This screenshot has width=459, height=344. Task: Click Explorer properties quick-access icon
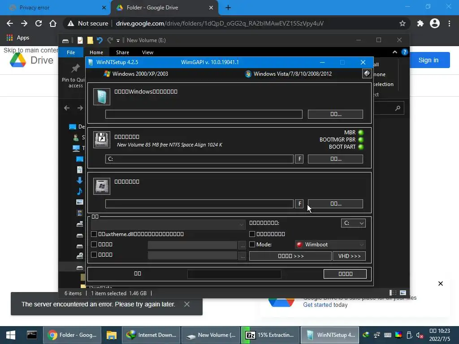point(80,40)
